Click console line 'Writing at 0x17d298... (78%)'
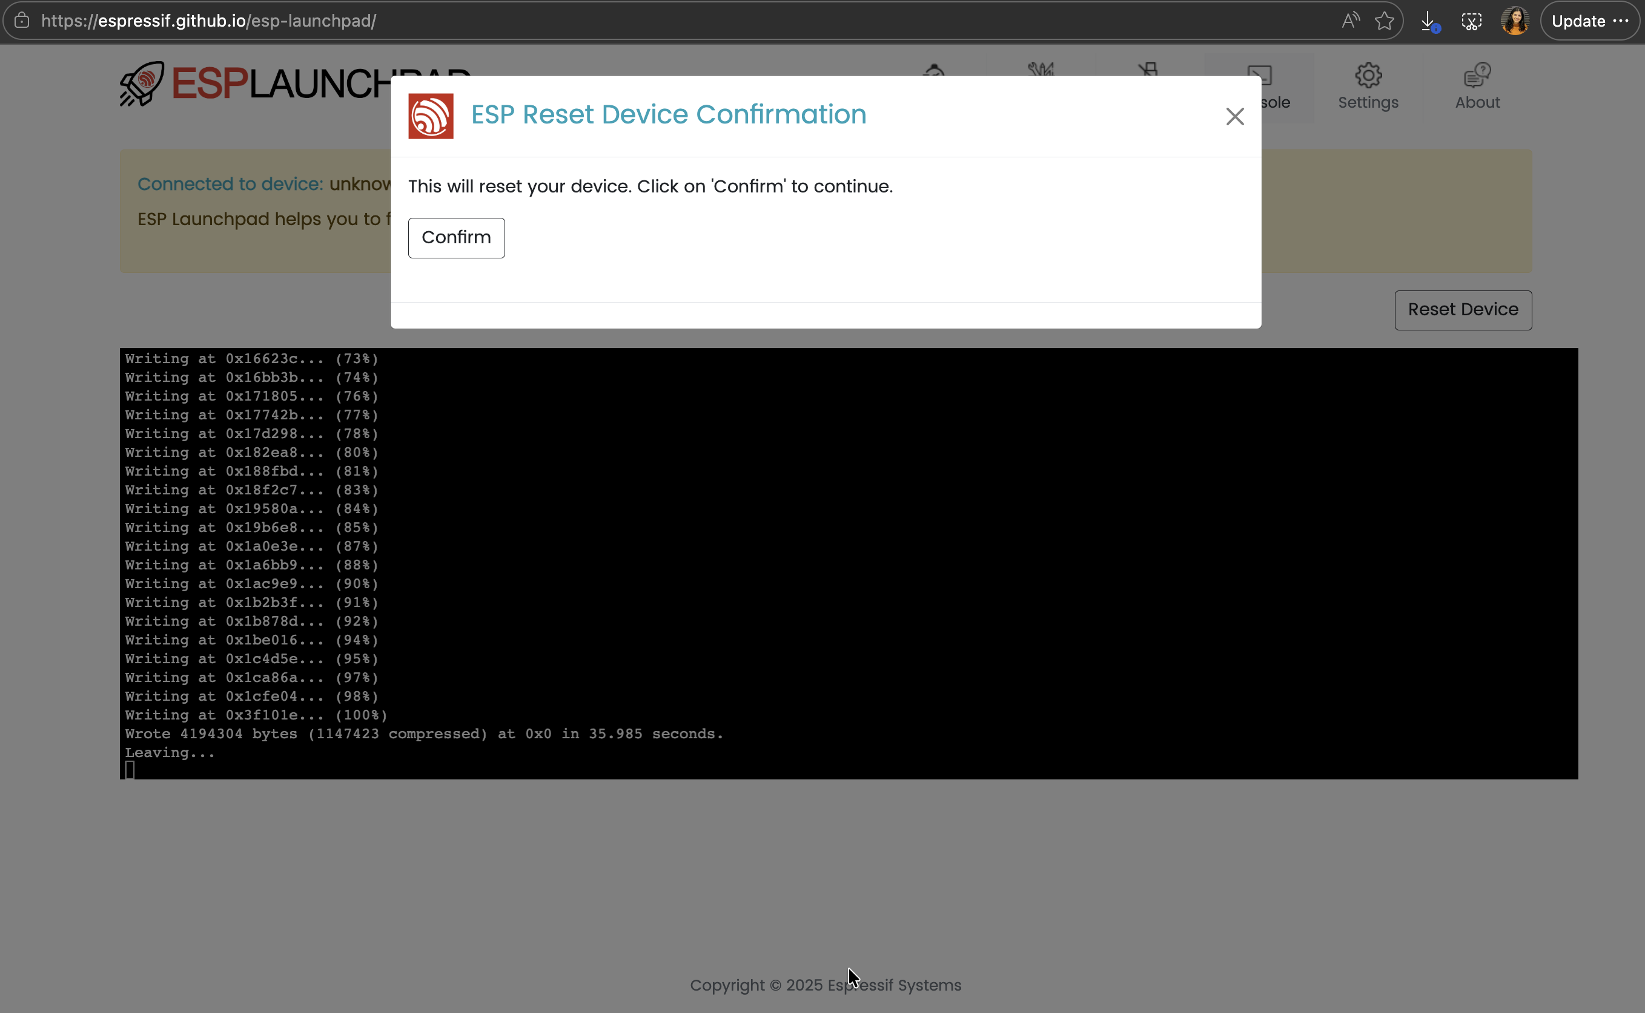 251,433
